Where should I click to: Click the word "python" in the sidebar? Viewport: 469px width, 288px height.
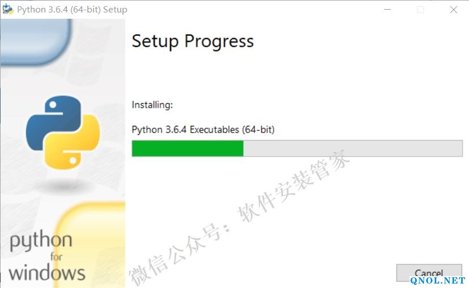pyautogui.click(x=41, y=241)
